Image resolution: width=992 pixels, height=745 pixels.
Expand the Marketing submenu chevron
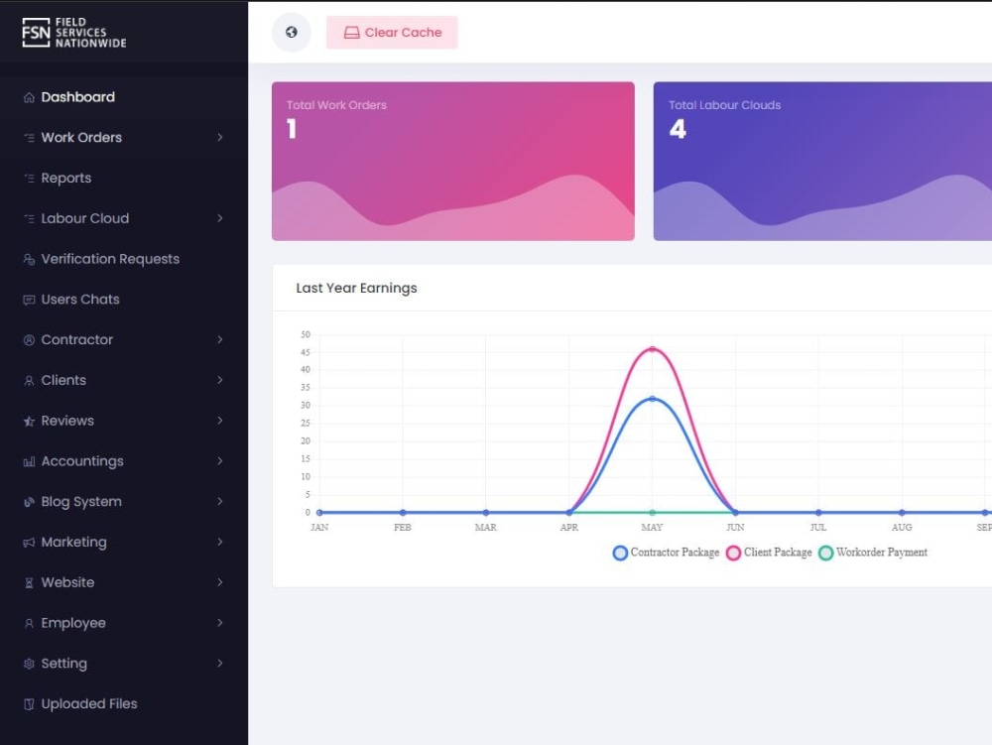pyautogui.click(x=219, y=542)
